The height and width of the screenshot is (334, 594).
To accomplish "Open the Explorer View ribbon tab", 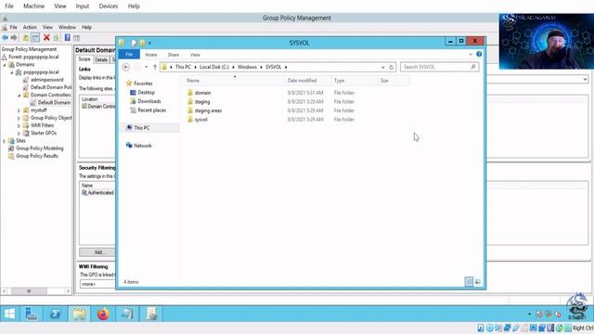I will coord(195,55).
